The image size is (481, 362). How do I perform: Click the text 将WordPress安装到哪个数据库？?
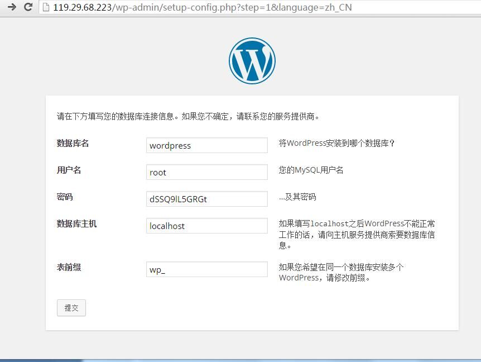[337, 143]
